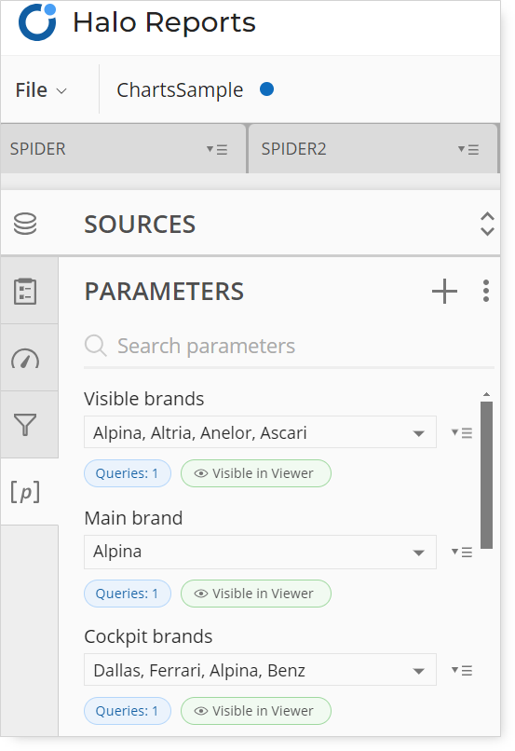Open the Parameters three-dot options menu
The width and height of the screenshot is (515, 751).
click(x=486, y=292)
